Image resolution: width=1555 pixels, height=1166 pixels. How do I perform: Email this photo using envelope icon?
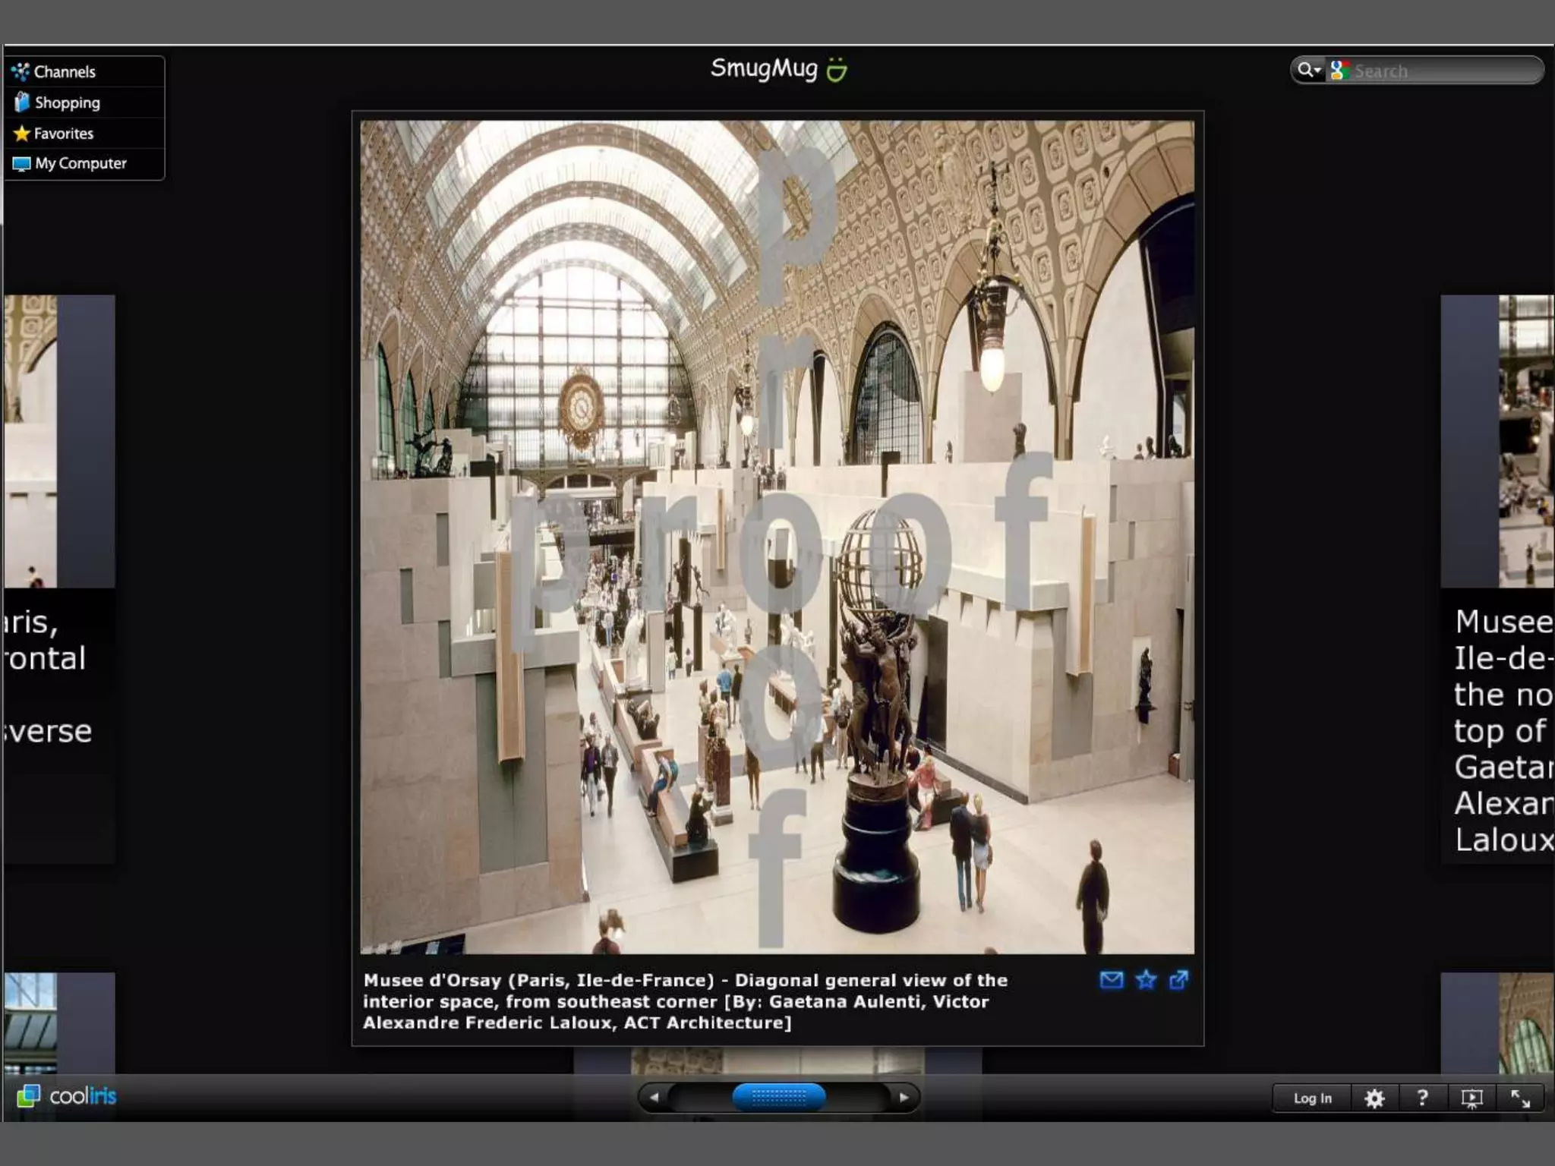coord(1111,980)
